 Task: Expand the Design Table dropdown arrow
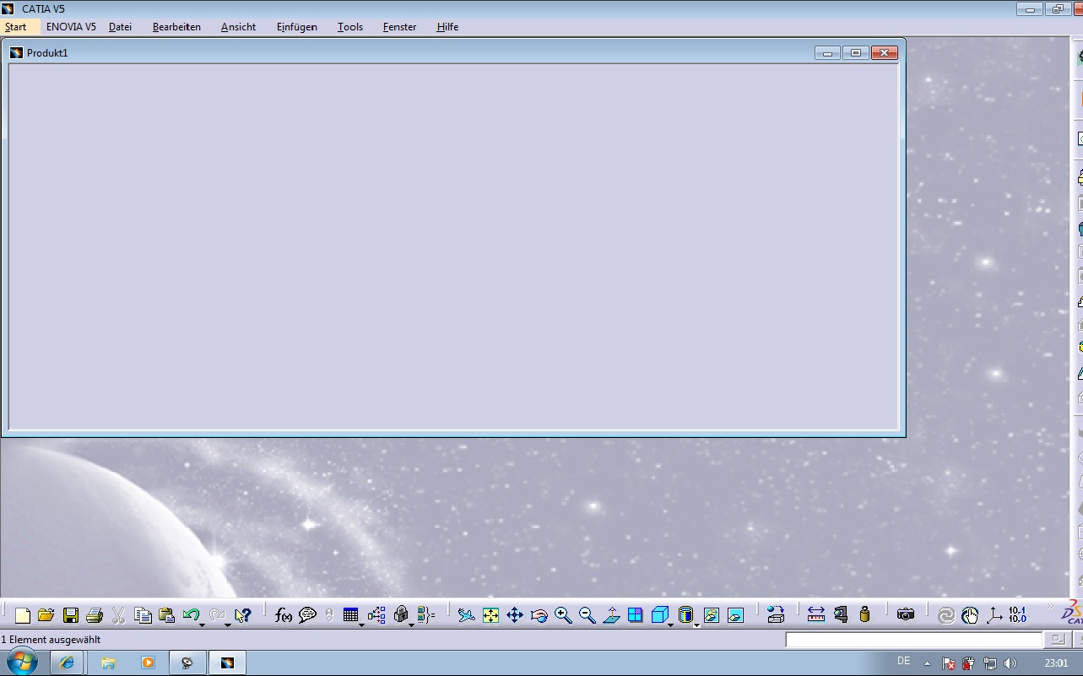coord(361,625)
